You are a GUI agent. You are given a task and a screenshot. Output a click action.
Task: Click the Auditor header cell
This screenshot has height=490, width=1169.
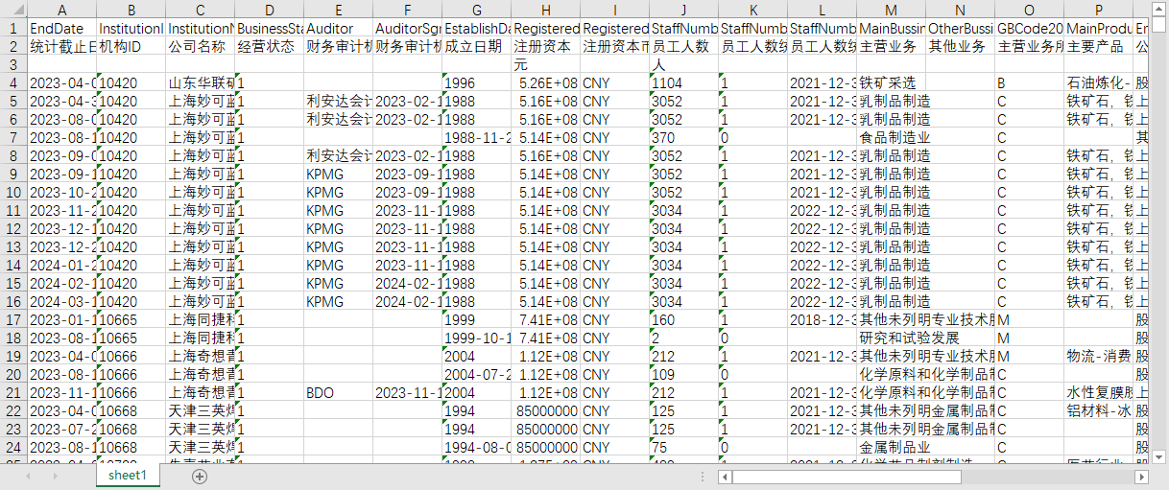point(339,28)
